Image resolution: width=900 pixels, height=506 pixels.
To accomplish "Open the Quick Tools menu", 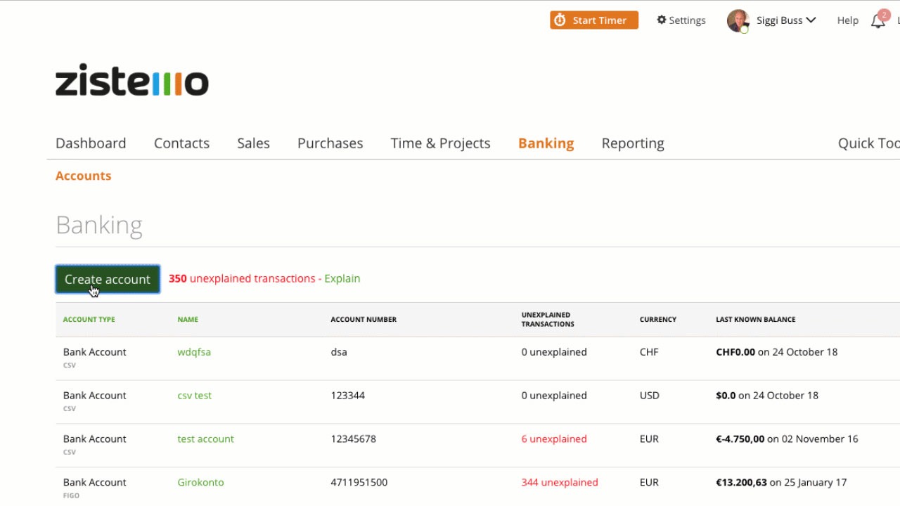I will [x=868, y=143].
